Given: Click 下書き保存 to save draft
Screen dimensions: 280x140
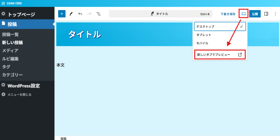Looking at the screenshot, I should tap(228, 14).
